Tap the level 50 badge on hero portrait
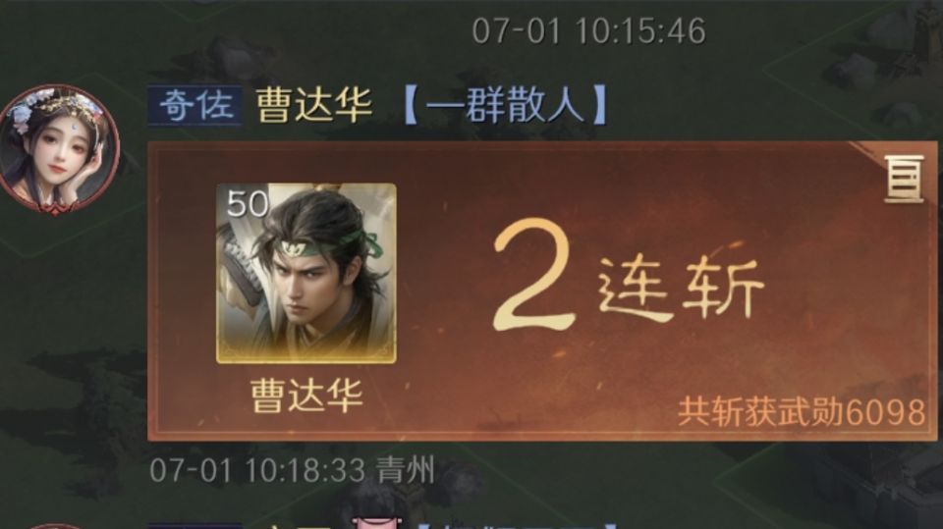 [248, 204]
